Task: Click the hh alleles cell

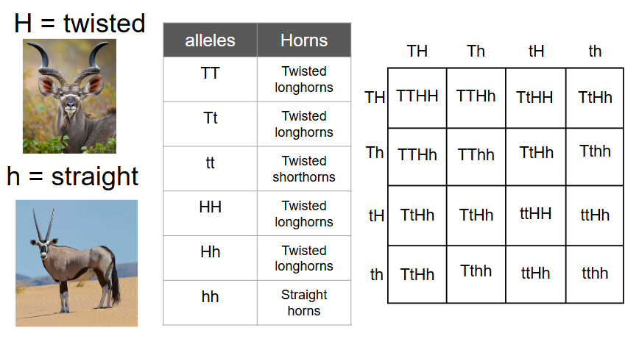Action: coord(210,303)
